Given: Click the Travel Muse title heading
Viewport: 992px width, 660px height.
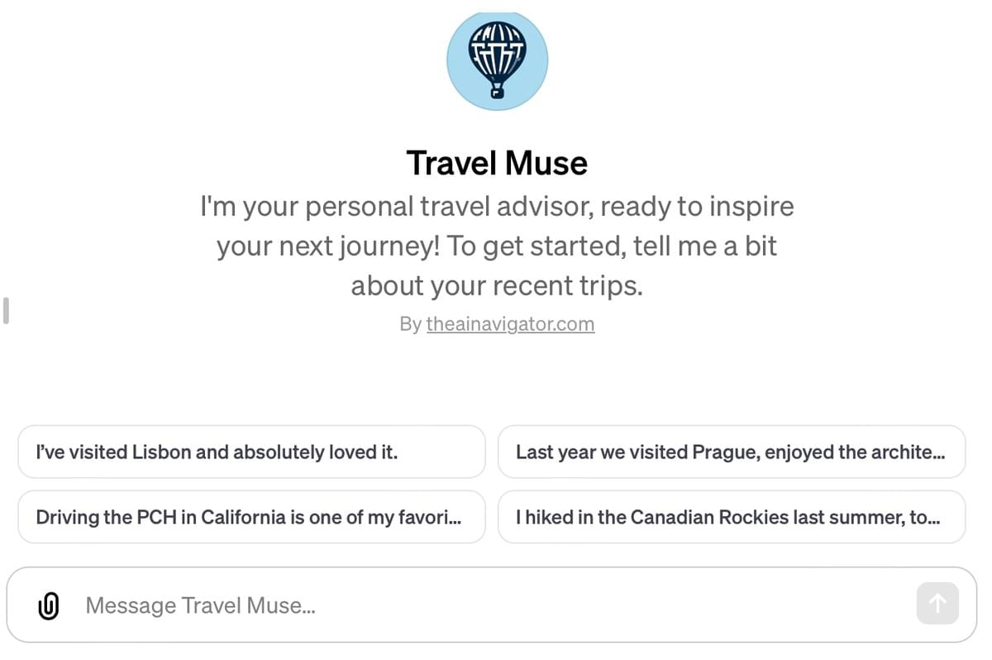Looking at the screenshot, I should tap(497, 163).
